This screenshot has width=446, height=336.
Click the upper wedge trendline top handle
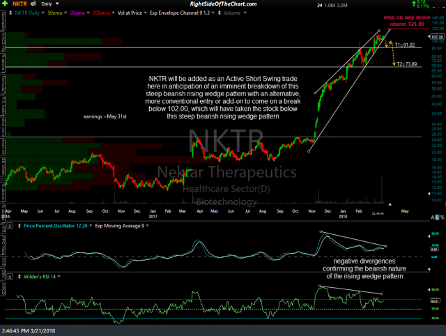pyautogui.click(x=379, y=31)
